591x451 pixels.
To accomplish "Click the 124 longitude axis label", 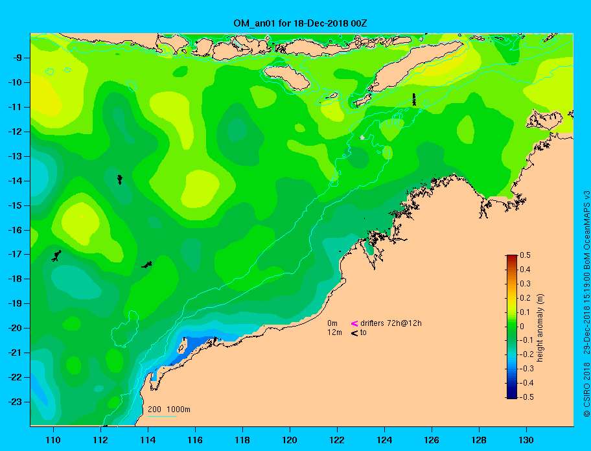I will click(x=384, y=440).
